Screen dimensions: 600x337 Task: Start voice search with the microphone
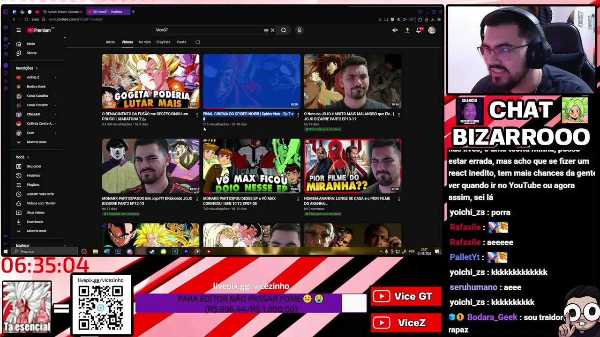[299, 30]
